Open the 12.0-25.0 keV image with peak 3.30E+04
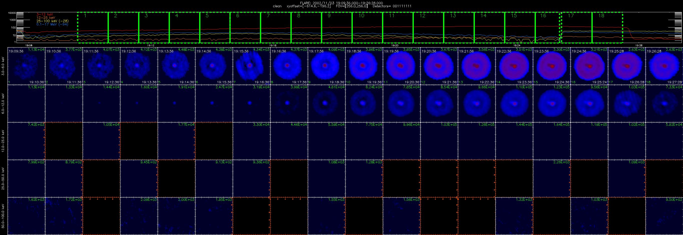Viewport: 683px width, 235px height. [x=251, y=141]
